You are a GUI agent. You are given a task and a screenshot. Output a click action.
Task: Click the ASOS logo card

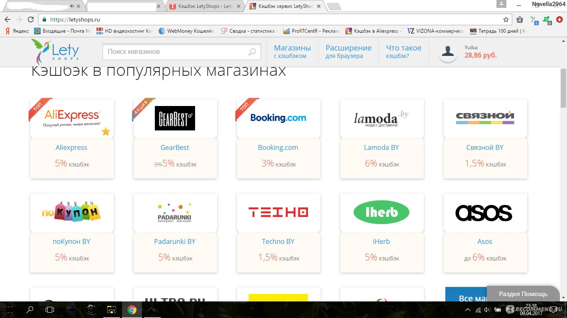(485, 212)
